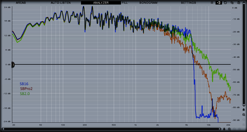Click the horizontal scrollbar thumb

(x=111, y=129)
